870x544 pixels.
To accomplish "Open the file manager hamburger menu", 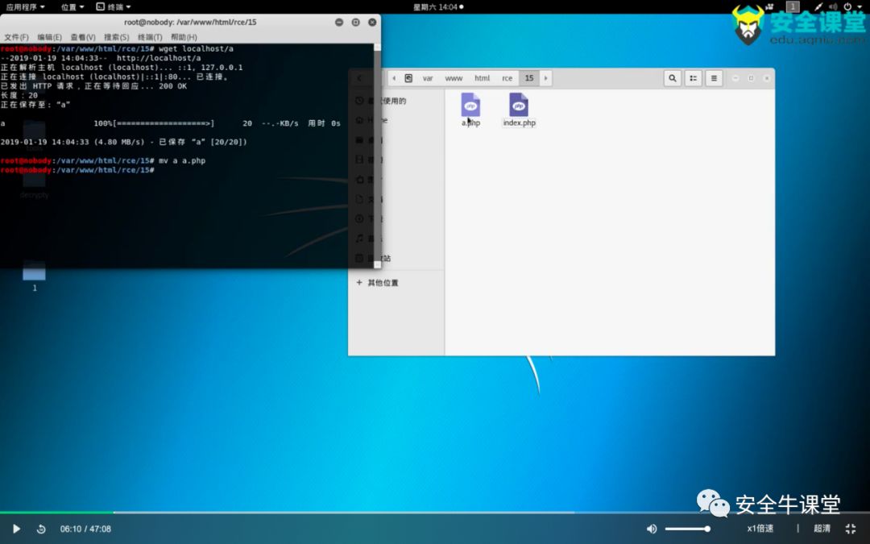I will 714,78.
